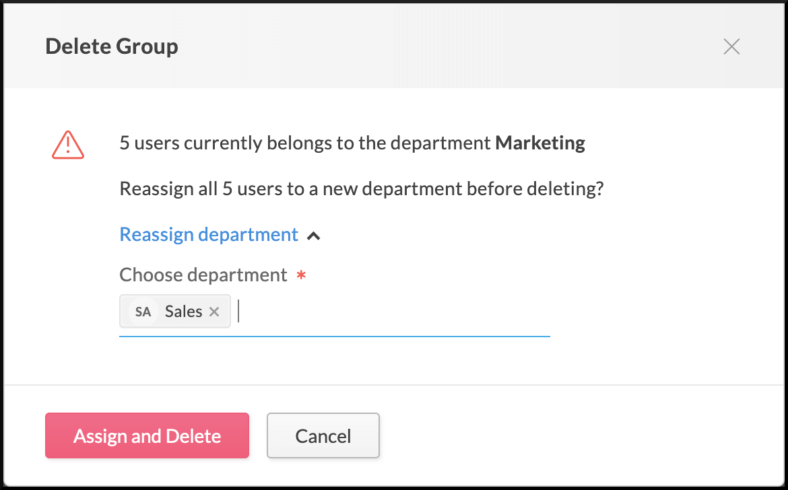
Task: Click the blinking text cursor after Sales
Action: (x=239, y=312)
